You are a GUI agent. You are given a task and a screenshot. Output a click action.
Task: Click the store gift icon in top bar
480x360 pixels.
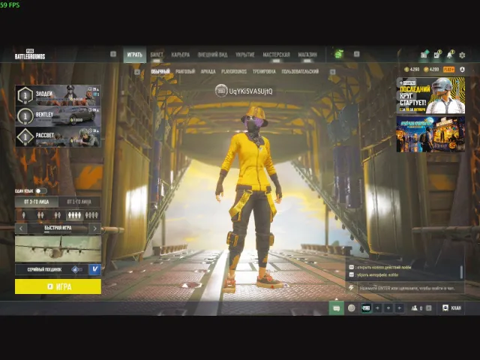point(424,55)
